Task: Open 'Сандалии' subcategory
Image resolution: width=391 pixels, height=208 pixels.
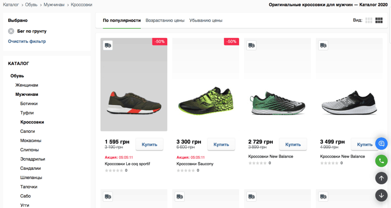Action: pos(31,168)
